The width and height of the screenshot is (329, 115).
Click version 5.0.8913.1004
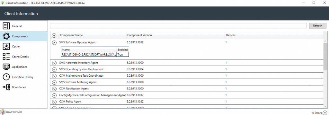tap(135, 69)
